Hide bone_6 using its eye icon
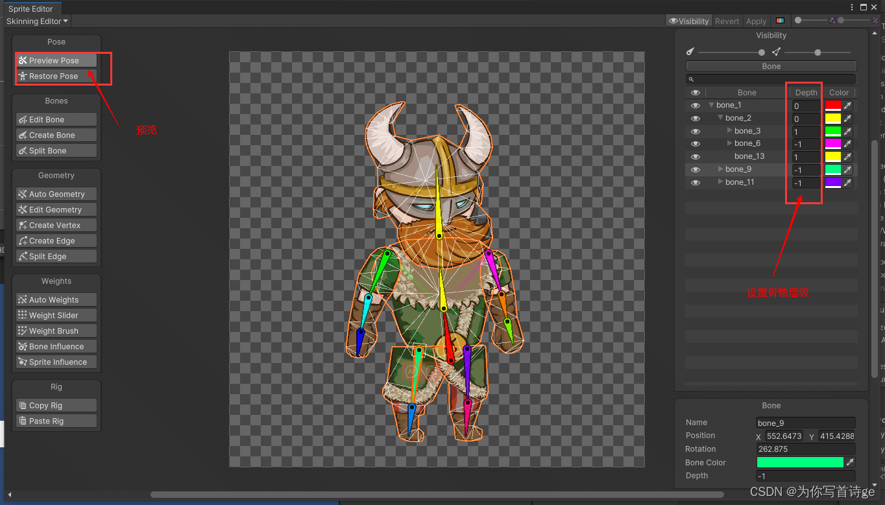 tap(696, 143)
